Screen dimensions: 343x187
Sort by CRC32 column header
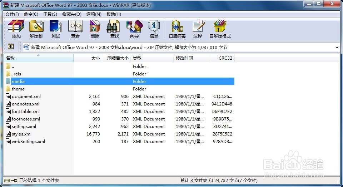pos(222,58)
